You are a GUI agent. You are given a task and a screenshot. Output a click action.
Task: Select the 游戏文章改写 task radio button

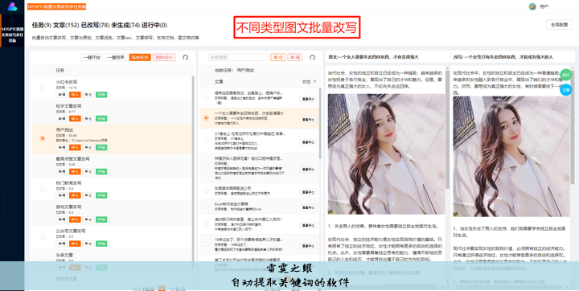tap(43, 213)
